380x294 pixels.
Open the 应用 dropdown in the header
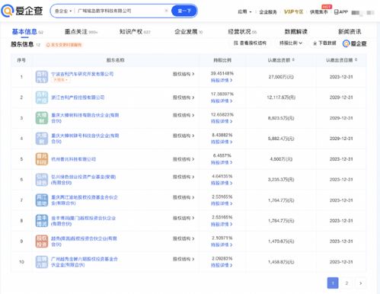tap(244, 11)
